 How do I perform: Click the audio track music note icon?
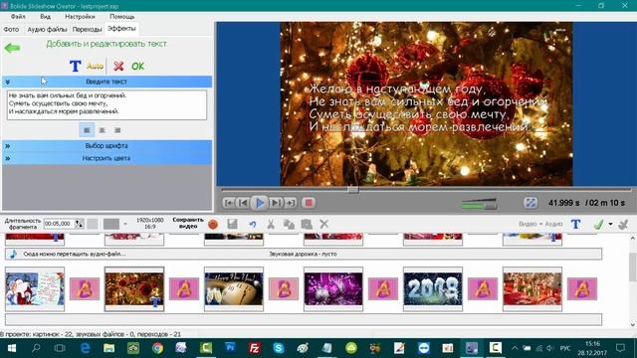coord(13,254)
